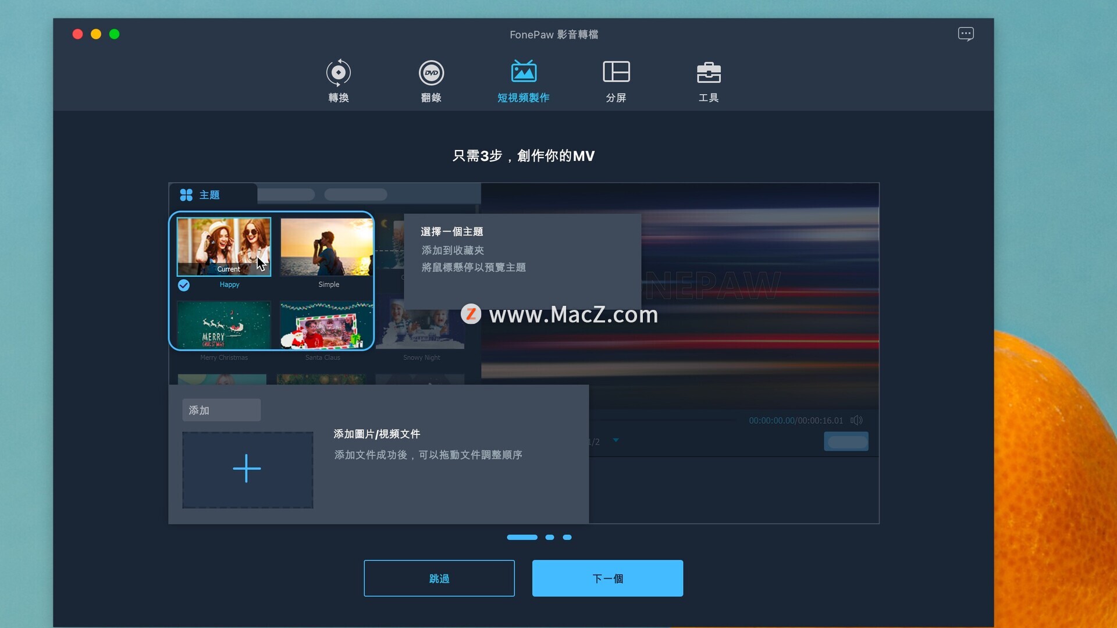
Task: Select the Happy theme thumbnail
Action: click(224, 247)
